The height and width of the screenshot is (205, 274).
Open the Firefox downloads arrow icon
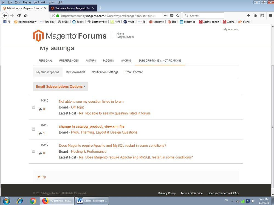point(248,16)
